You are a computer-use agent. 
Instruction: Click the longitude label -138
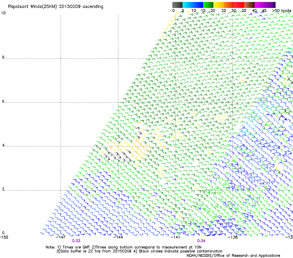coord(233,237)
